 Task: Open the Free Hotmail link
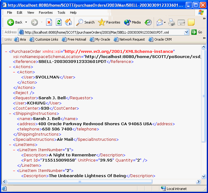click(x=74, y=39)
